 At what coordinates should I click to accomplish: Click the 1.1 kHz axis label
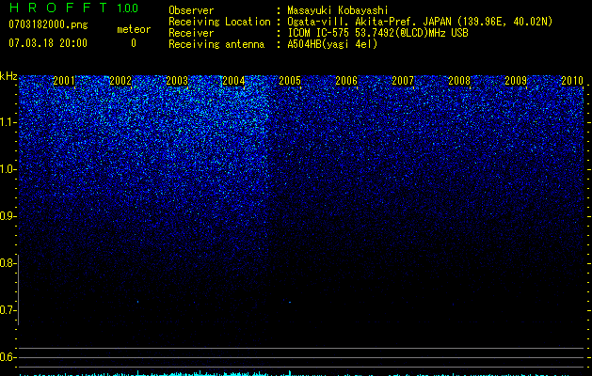tap(8, 122)
